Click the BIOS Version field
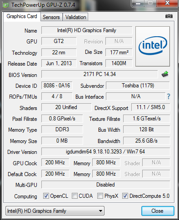The width and height of the screenshot is (179, 220). pyautogui.click(x=99, y=74)
